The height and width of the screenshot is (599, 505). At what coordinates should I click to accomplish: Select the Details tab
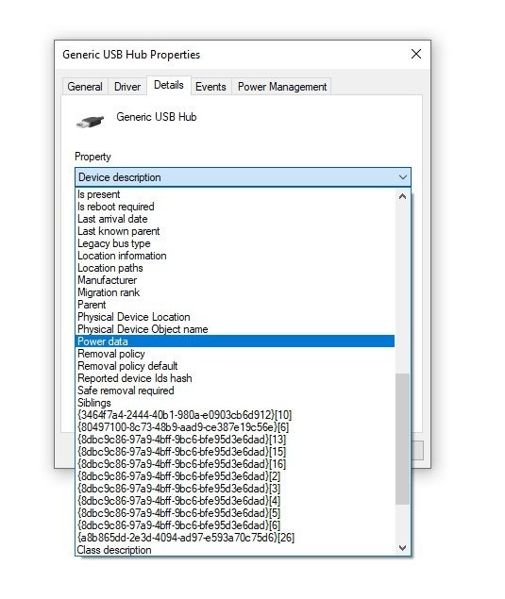pyautogui.click(x=169, y=85)
